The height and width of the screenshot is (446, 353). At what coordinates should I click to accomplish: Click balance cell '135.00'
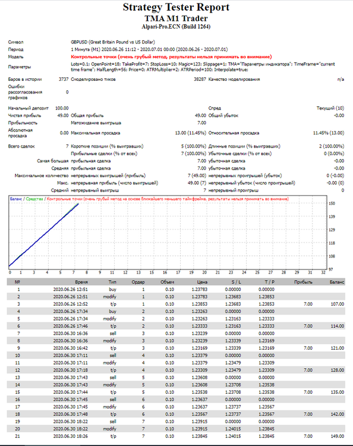coord(338,392)
